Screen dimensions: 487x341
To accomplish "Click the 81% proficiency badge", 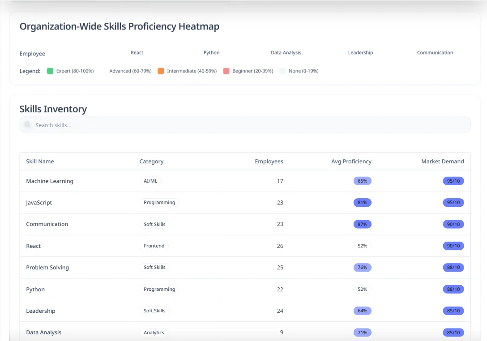I will point(363,202).
